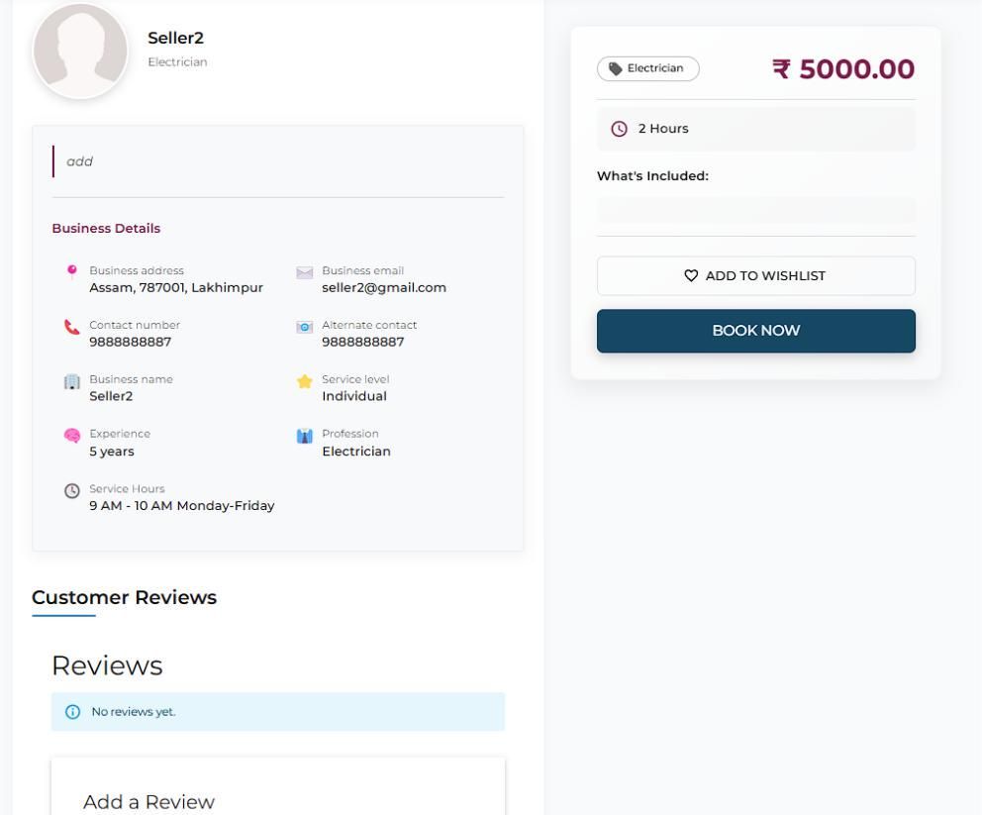Click the pink brain experience icon
This screenshot has height=815, width=982.
click(71, 437)
